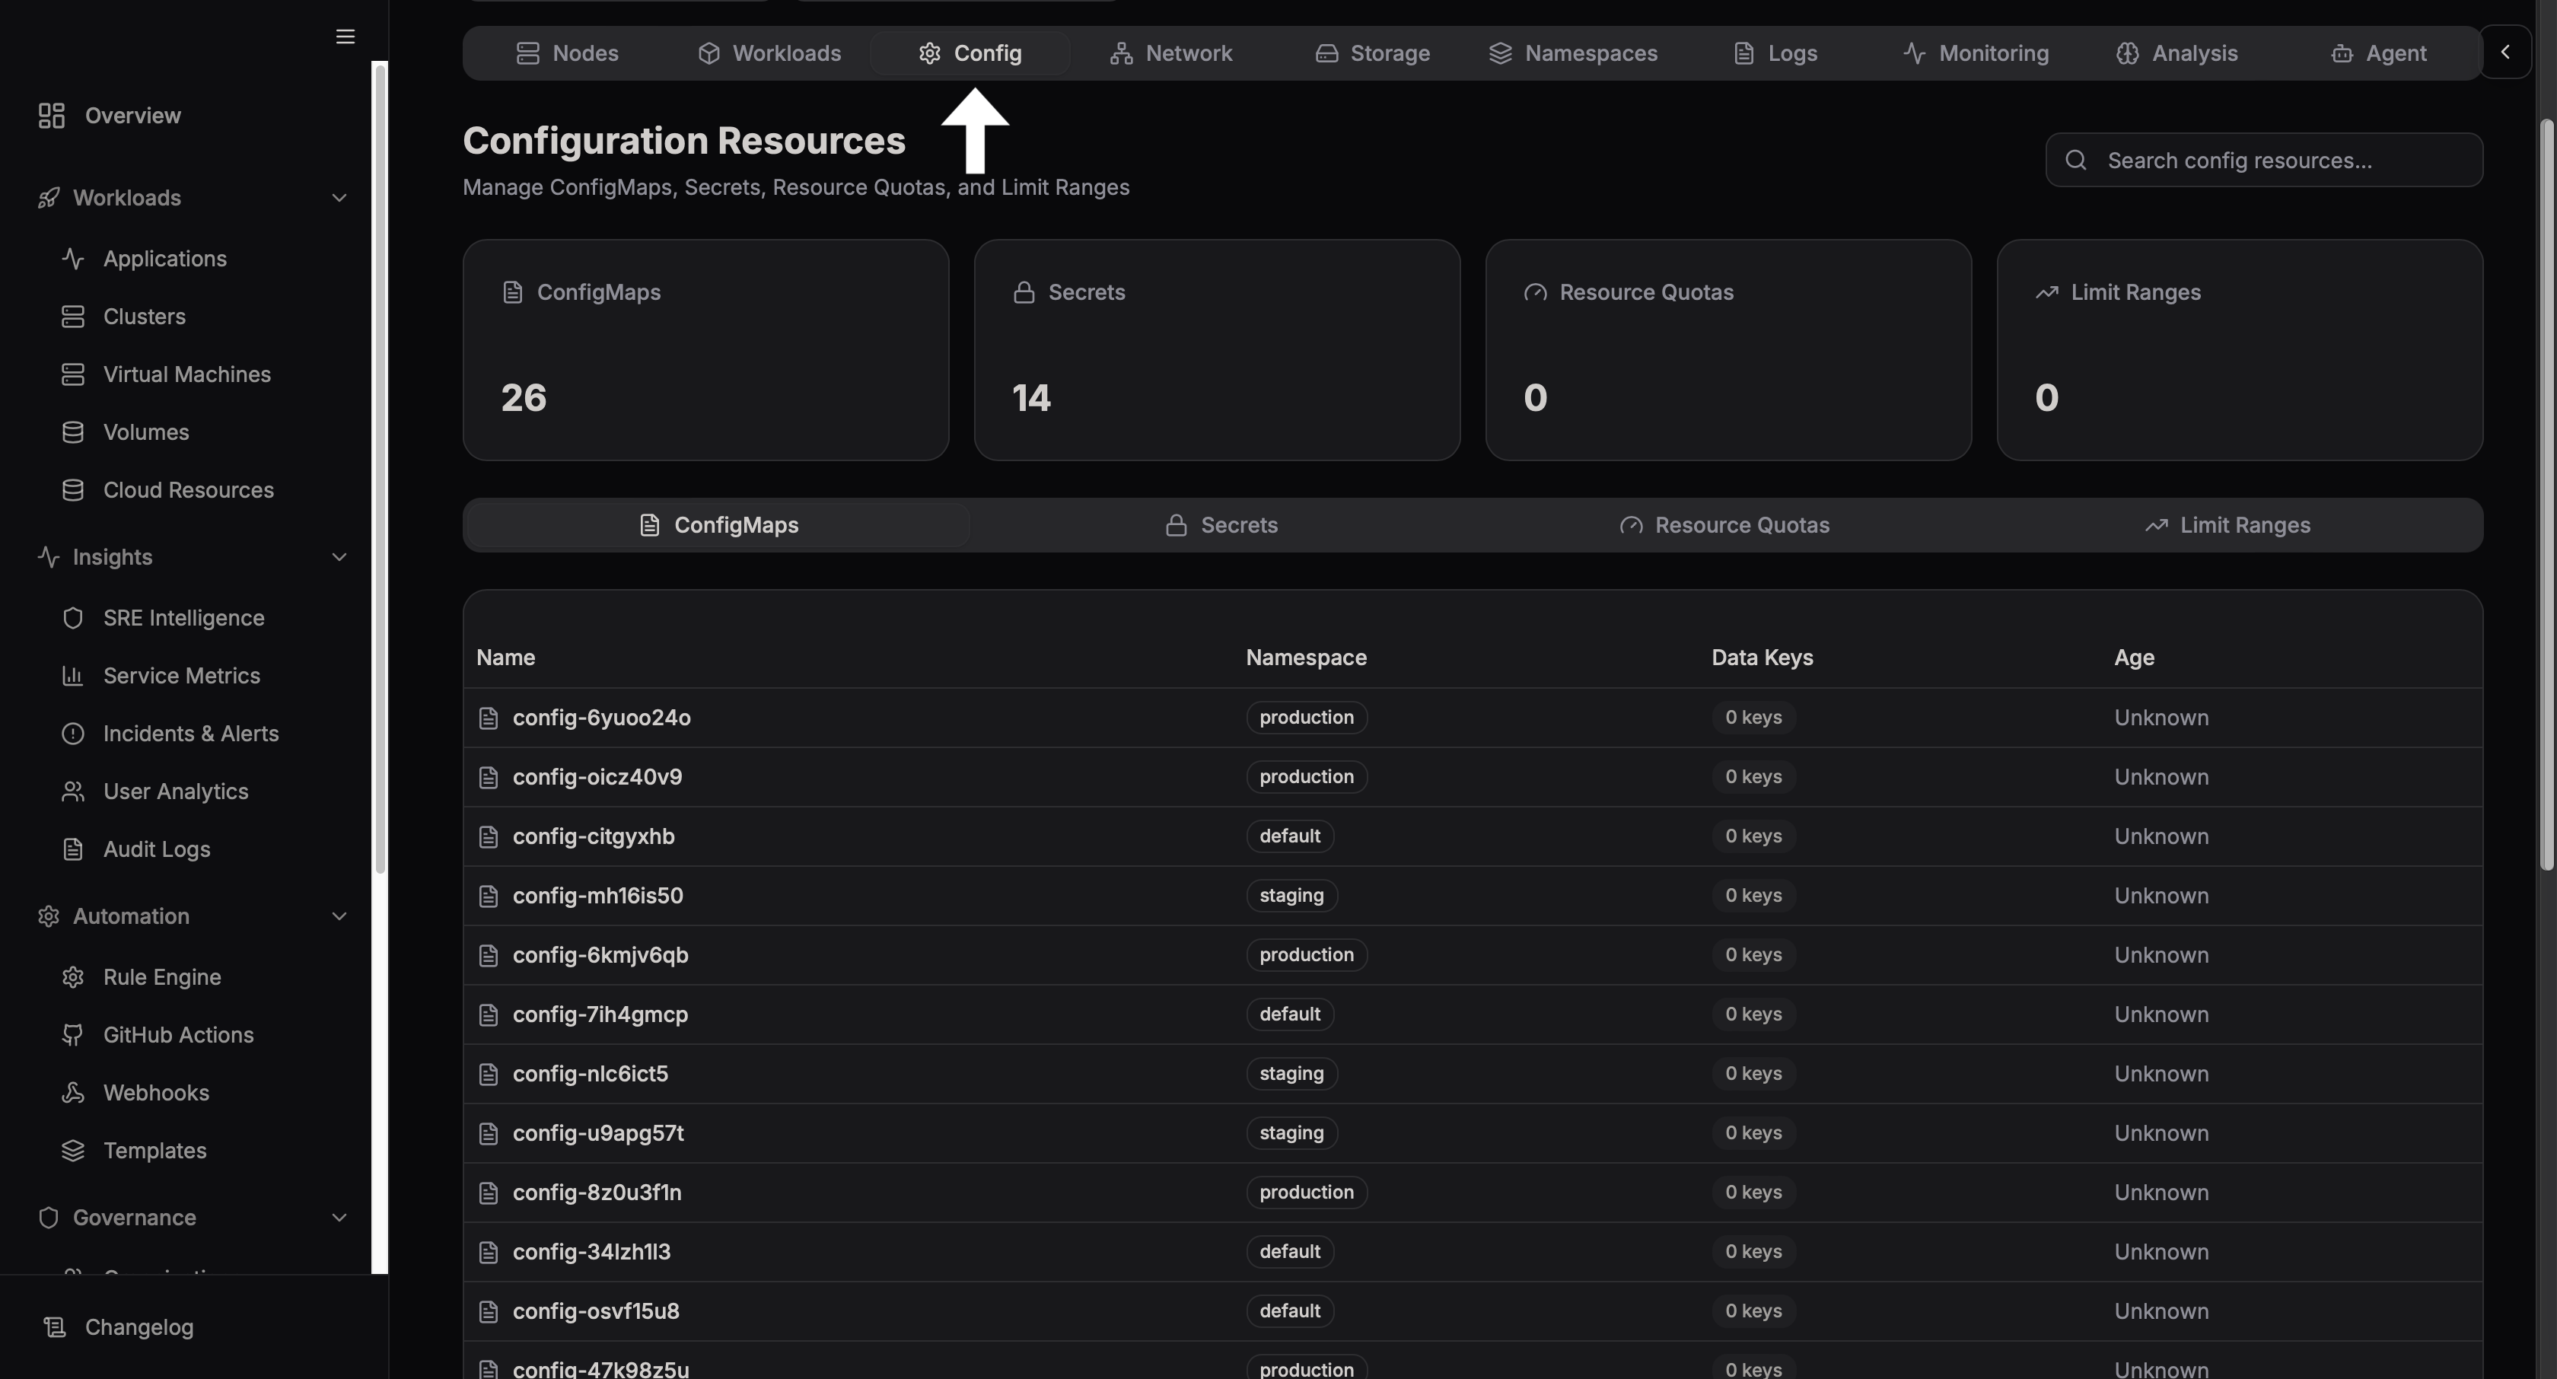Collapse the Governance section
Image resolution: width=2557 pixels, height=1379 pixels.
[339, 1217]
